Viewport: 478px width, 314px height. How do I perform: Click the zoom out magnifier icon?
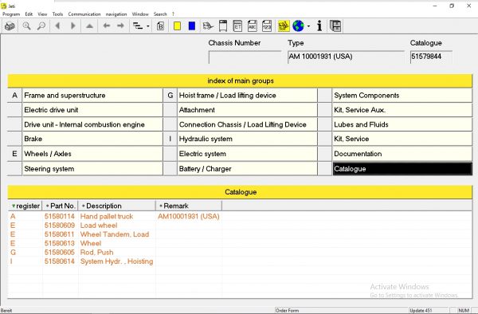41,26
